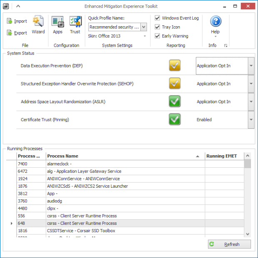Click the Export icon

pos(10,33)
